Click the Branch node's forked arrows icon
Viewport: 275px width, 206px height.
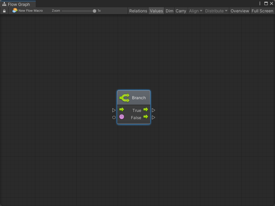pyautogui.click(x=124, y=98)
